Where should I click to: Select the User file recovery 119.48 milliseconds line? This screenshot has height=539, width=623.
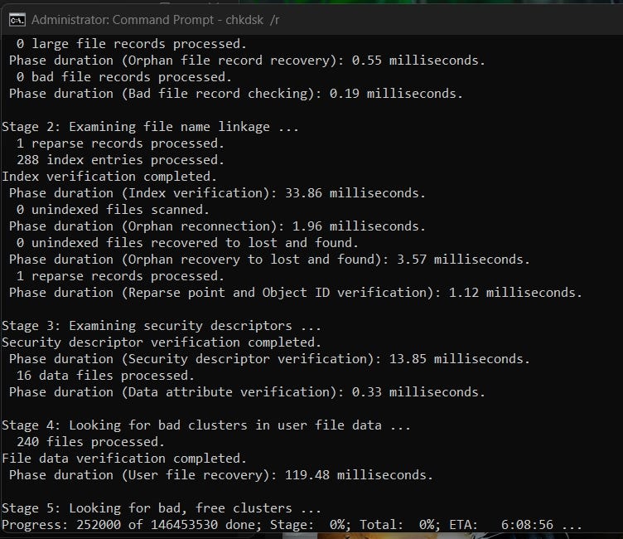coord(221,475)
